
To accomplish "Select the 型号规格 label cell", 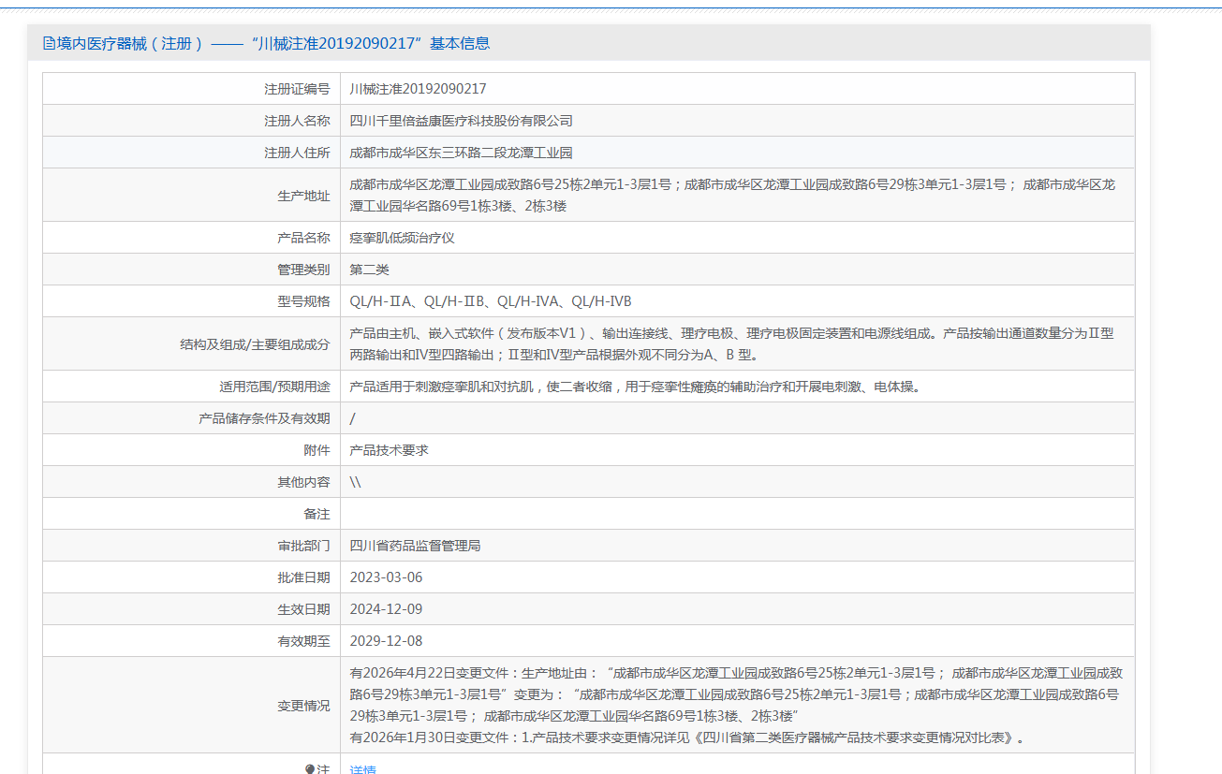I will click(x=191, y=301).
